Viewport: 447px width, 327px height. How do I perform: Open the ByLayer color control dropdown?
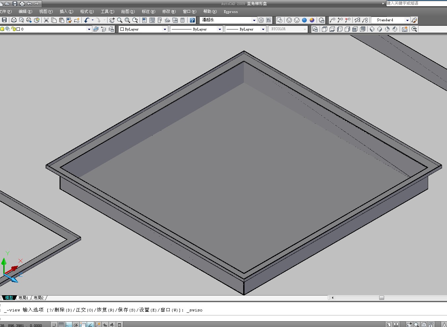click(165, 29)
